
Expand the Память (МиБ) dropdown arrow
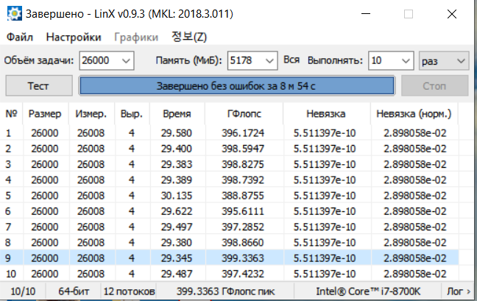click(269, 61)
